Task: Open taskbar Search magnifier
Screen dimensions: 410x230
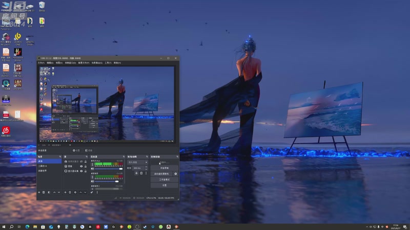Action: pos(11,227)
